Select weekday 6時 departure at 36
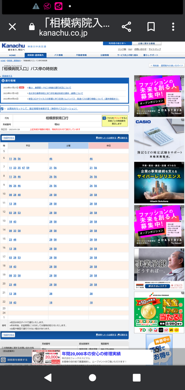The width and height of the screenshot is (185, 390). pos(15,159)
